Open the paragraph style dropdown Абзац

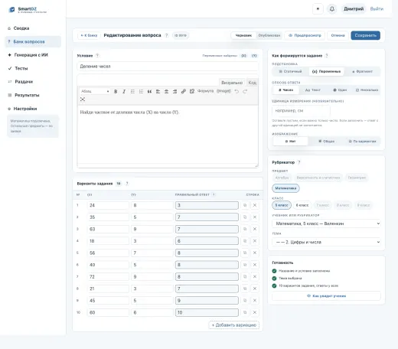(x=95, y=91)
